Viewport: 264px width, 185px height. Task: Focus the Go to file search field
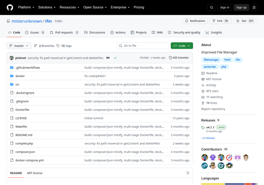coord(143,46)
